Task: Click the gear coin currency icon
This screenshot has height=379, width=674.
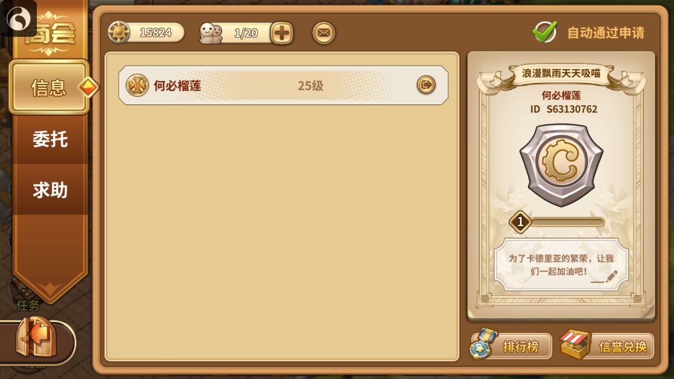Action: (119, 32)
